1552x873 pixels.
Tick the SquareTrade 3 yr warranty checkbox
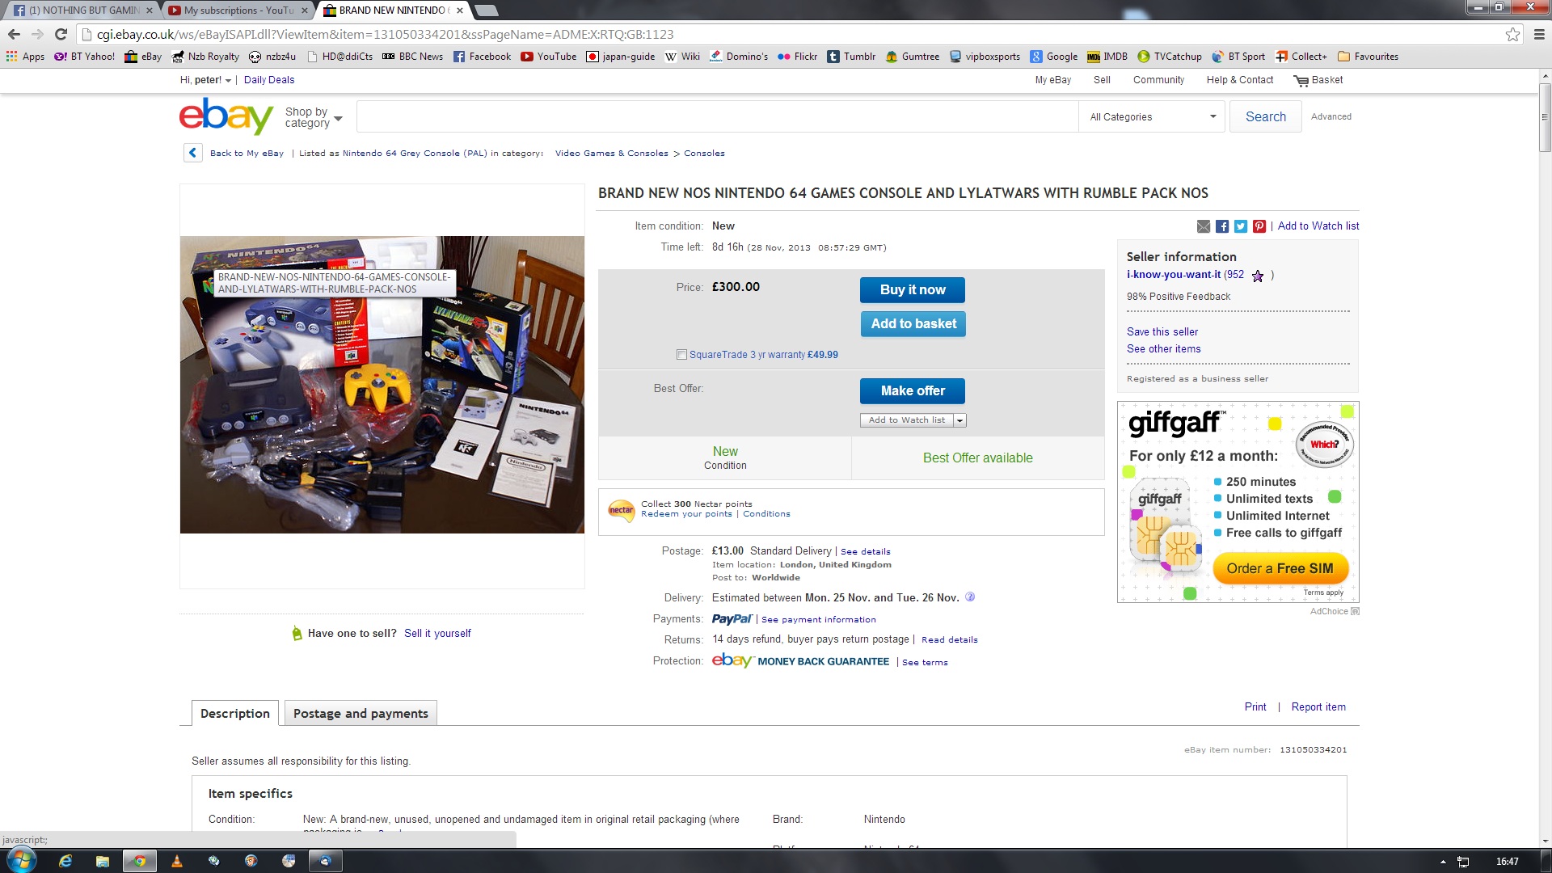[681, 355]
